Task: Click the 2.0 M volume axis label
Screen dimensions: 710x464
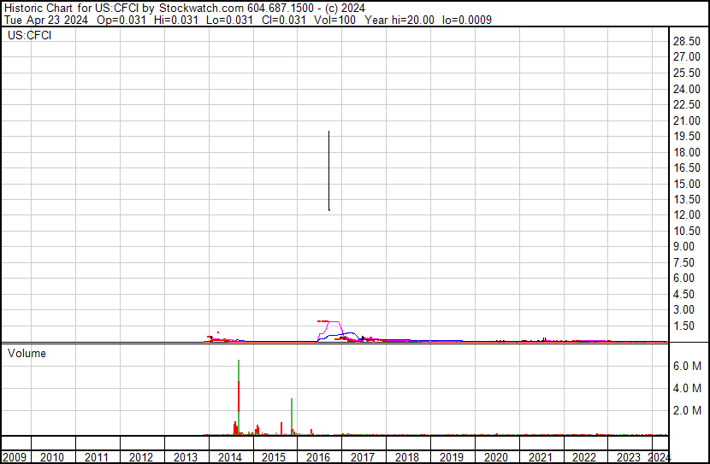Action: (688, 410)
